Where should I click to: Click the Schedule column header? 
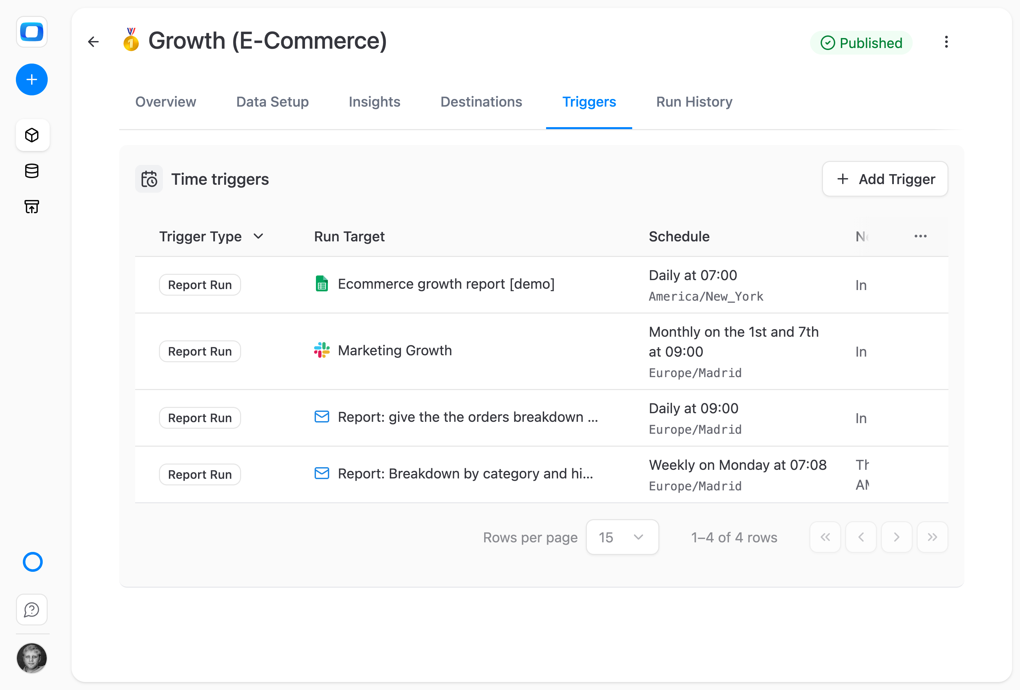point(679,237)
